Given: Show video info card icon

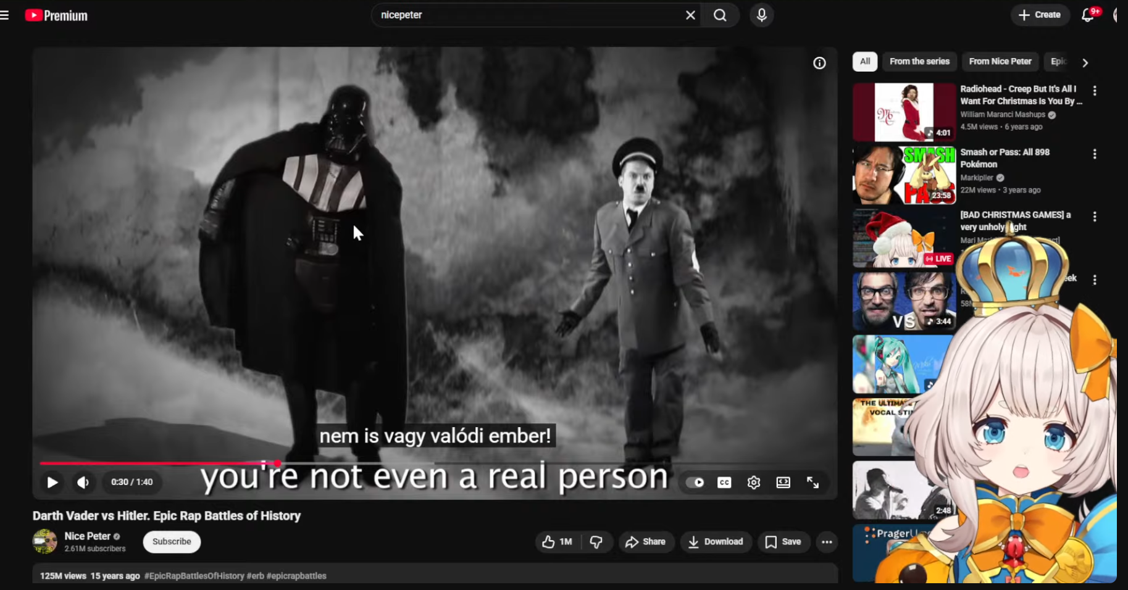Looking at the screenshot, I should [x=819, y=63].
